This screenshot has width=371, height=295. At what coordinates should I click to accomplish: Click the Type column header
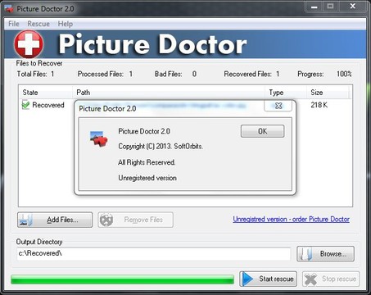point(286,93)
